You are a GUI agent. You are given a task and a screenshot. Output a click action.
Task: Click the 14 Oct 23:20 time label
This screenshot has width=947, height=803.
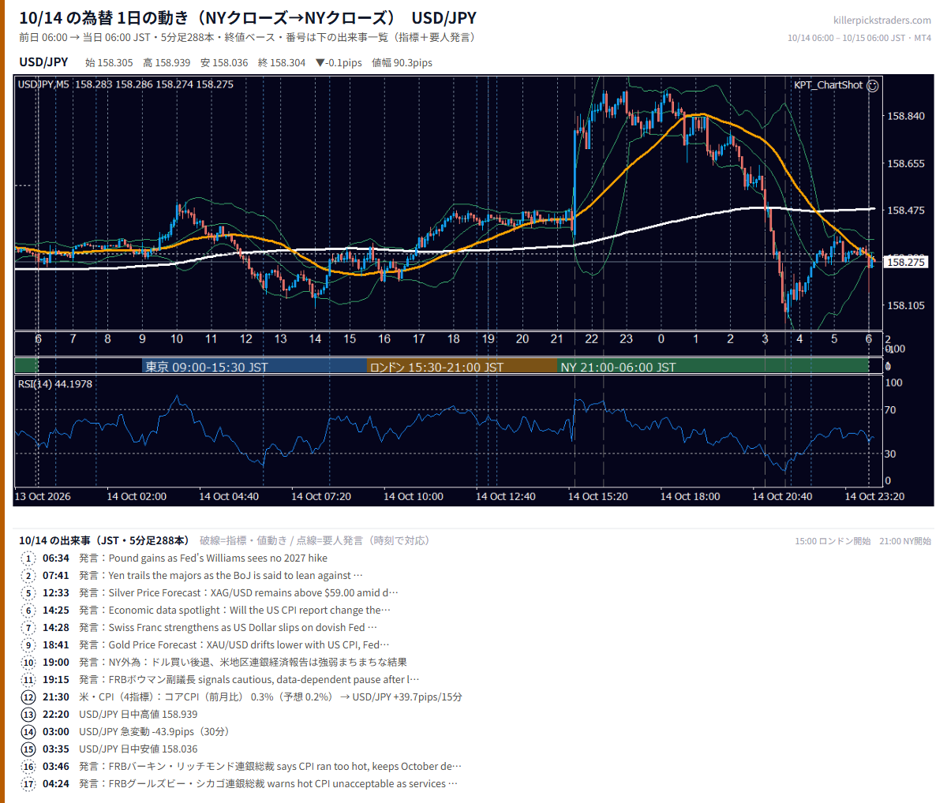tap(874, 497)
